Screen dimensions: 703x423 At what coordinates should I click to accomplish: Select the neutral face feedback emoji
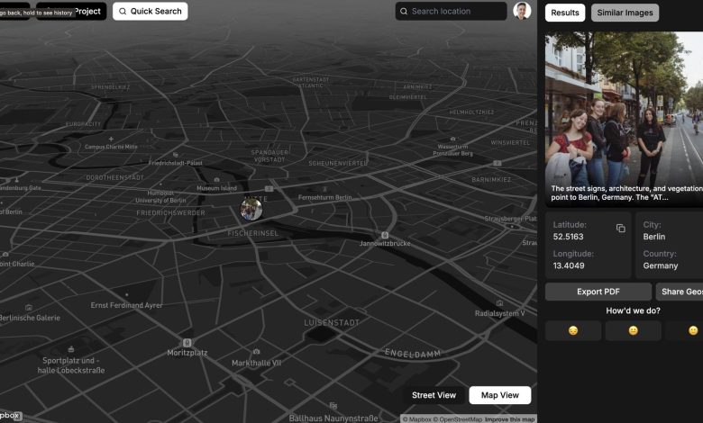633,330
